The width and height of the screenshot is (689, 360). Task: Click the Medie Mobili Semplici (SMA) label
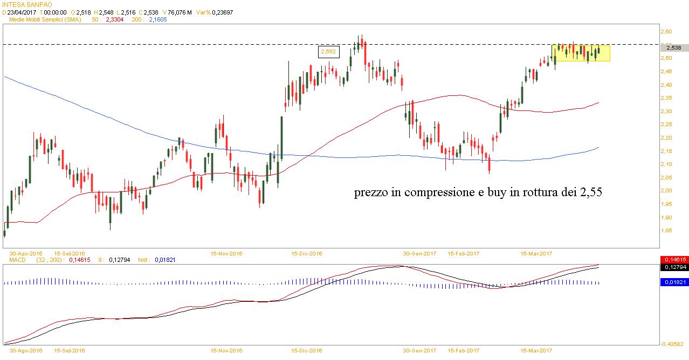(46, 19)
